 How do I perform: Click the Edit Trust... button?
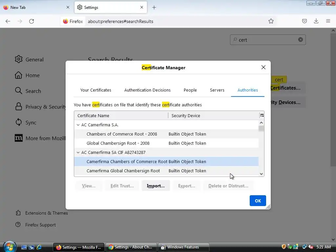click(x=122, y=186)
